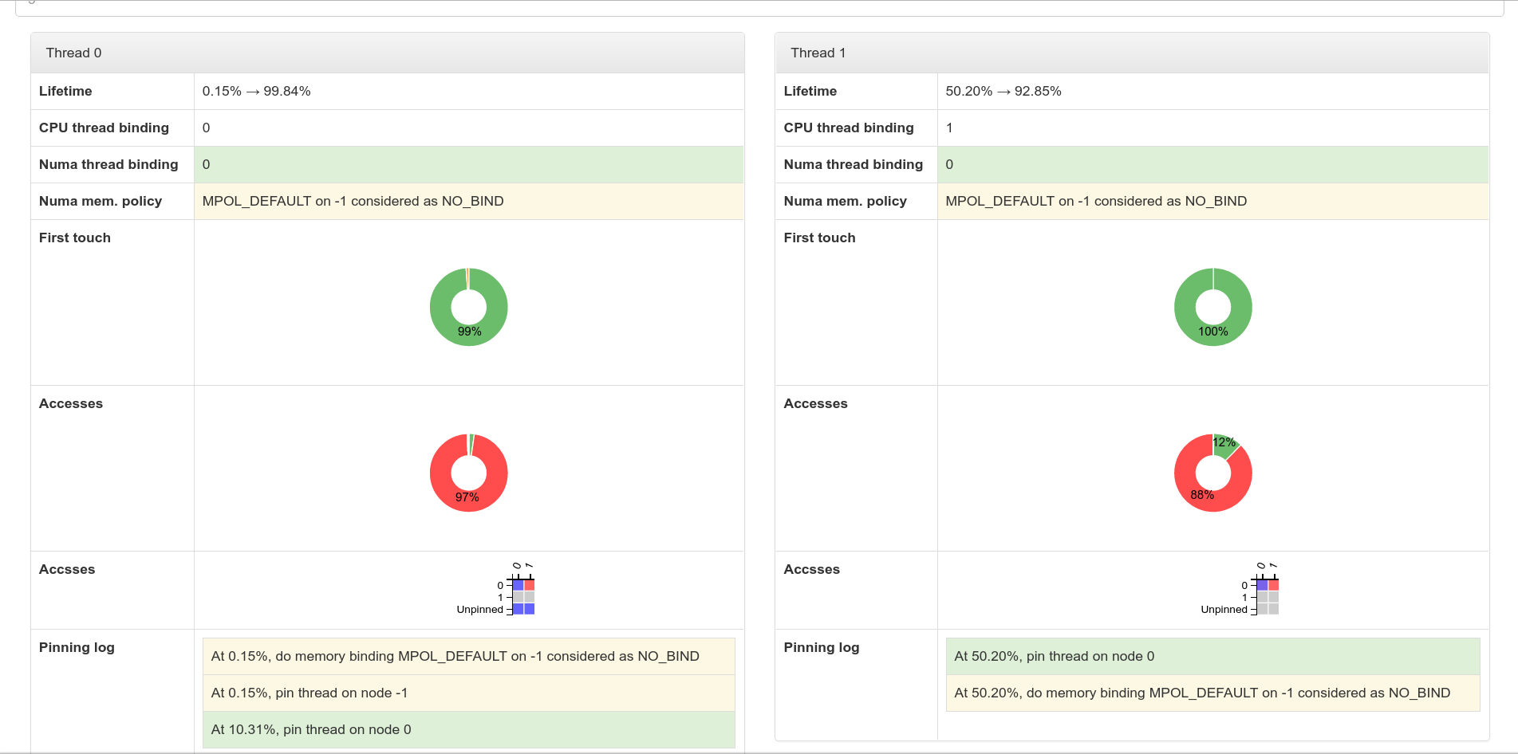Select 'At 10.31%, pin thread on node 0' log entry
This screenshot has height=754, width=1518.
[468, 729]
